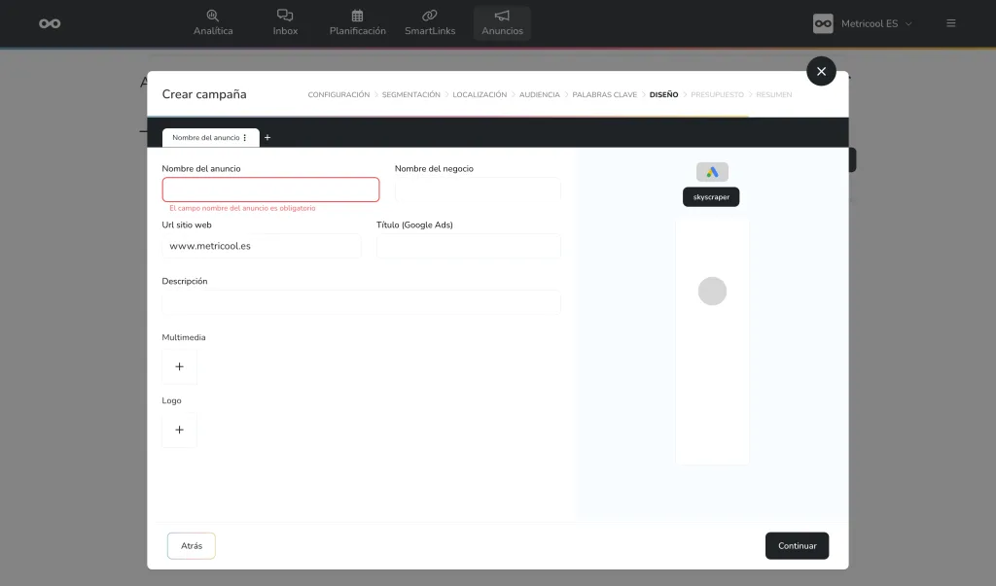Add a Multimedia file

(x=179, y=367)
